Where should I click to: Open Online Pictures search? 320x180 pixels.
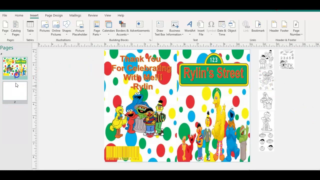pyautogui.click(x=56, y=28)
